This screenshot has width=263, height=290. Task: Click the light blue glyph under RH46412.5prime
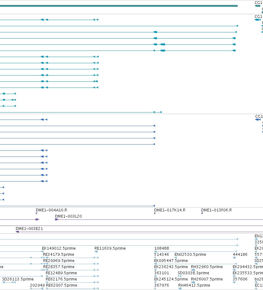[x=180, y=288]
